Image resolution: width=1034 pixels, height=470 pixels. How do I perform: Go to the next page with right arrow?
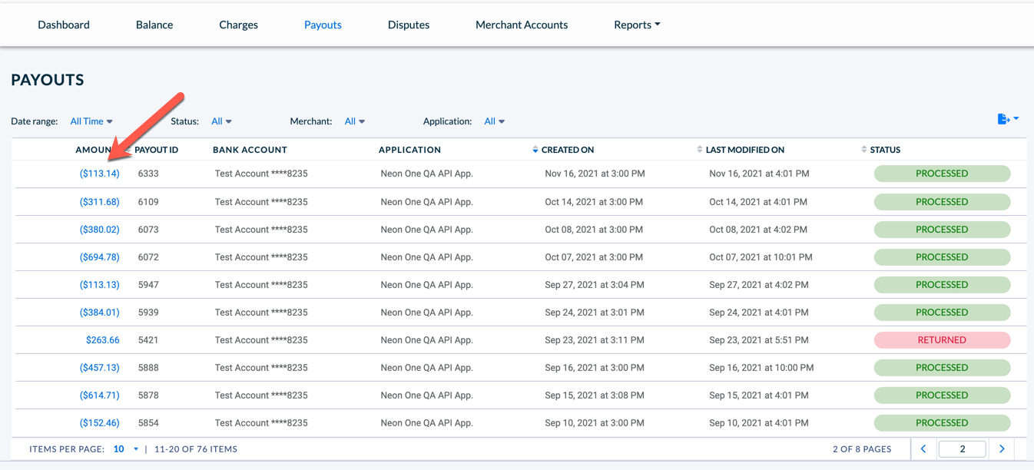point(1001,448)
